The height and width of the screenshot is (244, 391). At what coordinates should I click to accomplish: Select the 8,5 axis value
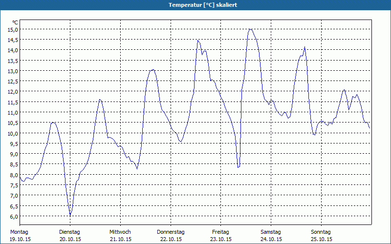[x=14, y=164]
